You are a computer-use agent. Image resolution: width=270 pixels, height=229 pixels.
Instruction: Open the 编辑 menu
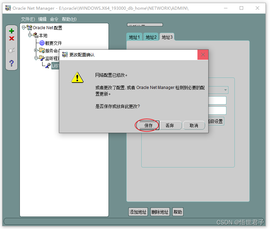42,19
